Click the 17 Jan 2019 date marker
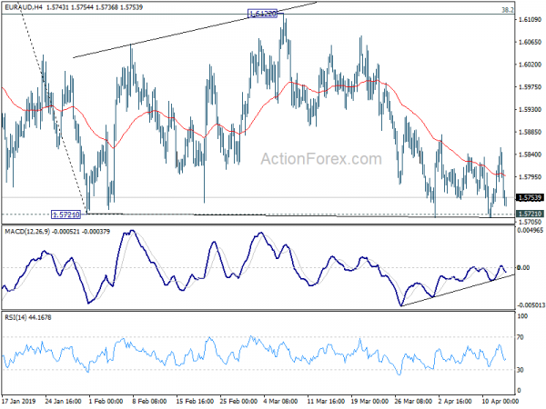546x409 pixels. (x=18, y=401)
